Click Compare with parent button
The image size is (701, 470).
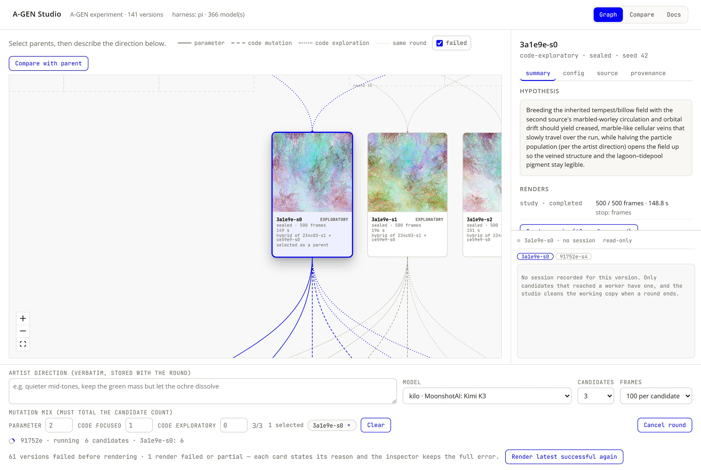click(x=48, y=63)
